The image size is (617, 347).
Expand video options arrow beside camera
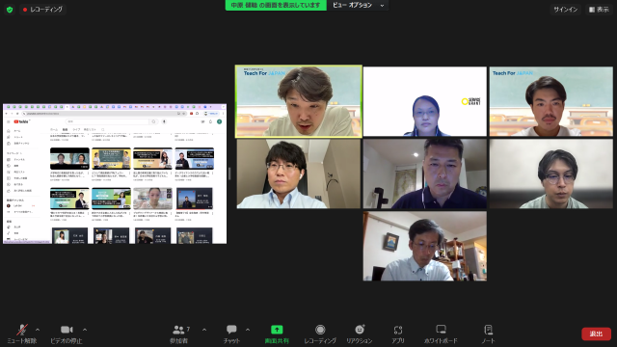(85, 330)
